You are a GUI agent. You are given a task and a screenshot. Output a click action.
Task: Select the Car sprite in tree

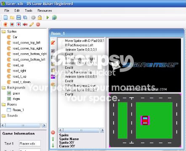(15, 37)
